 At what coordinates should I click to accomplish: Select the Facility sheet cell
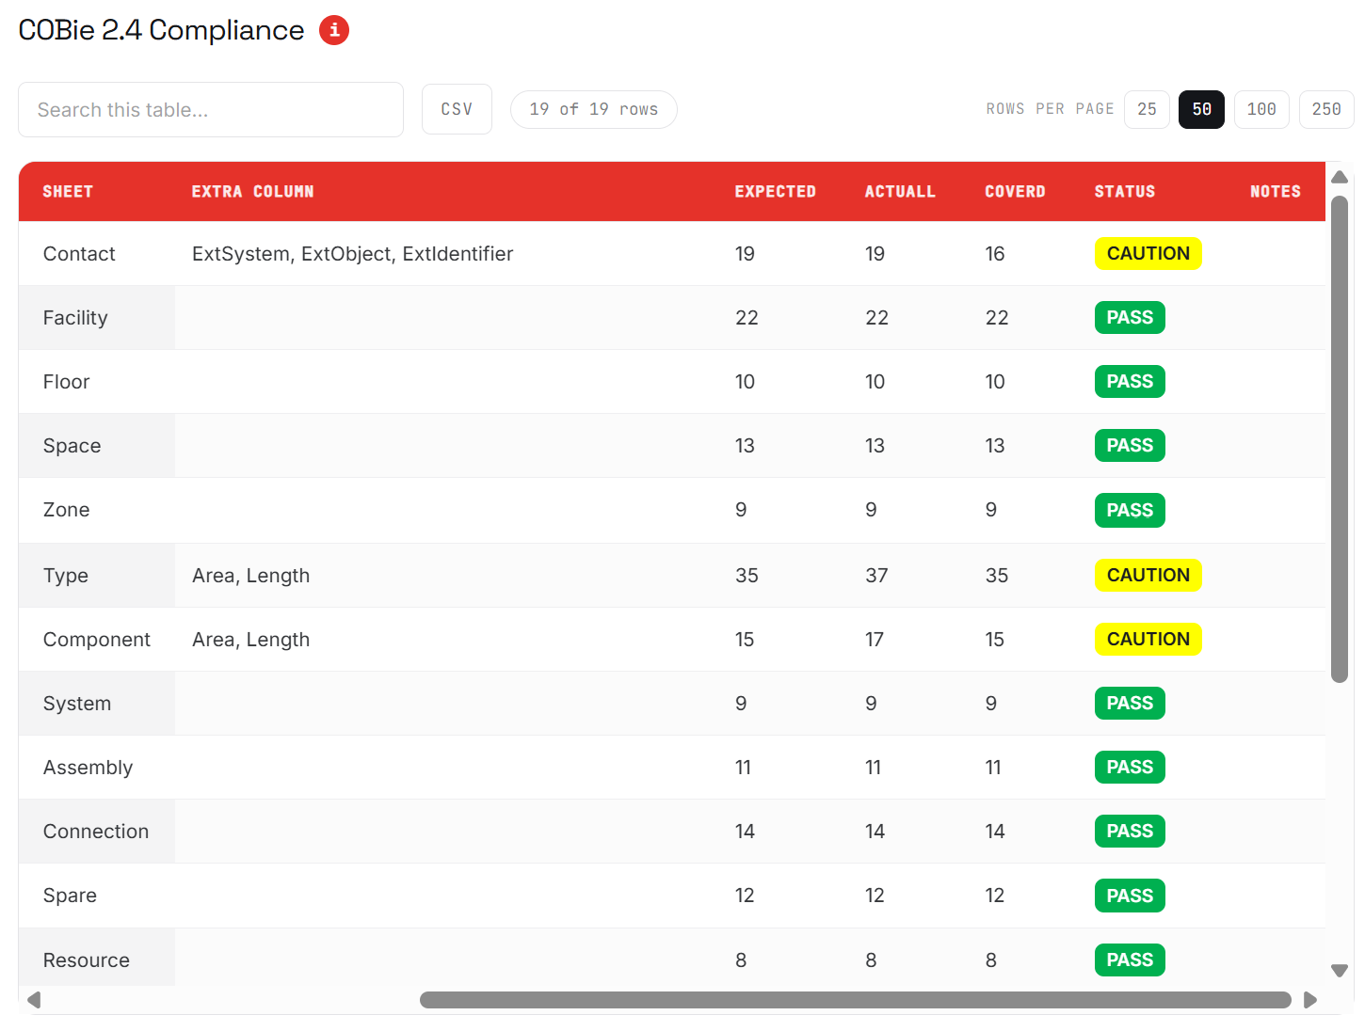click(97, 318)
